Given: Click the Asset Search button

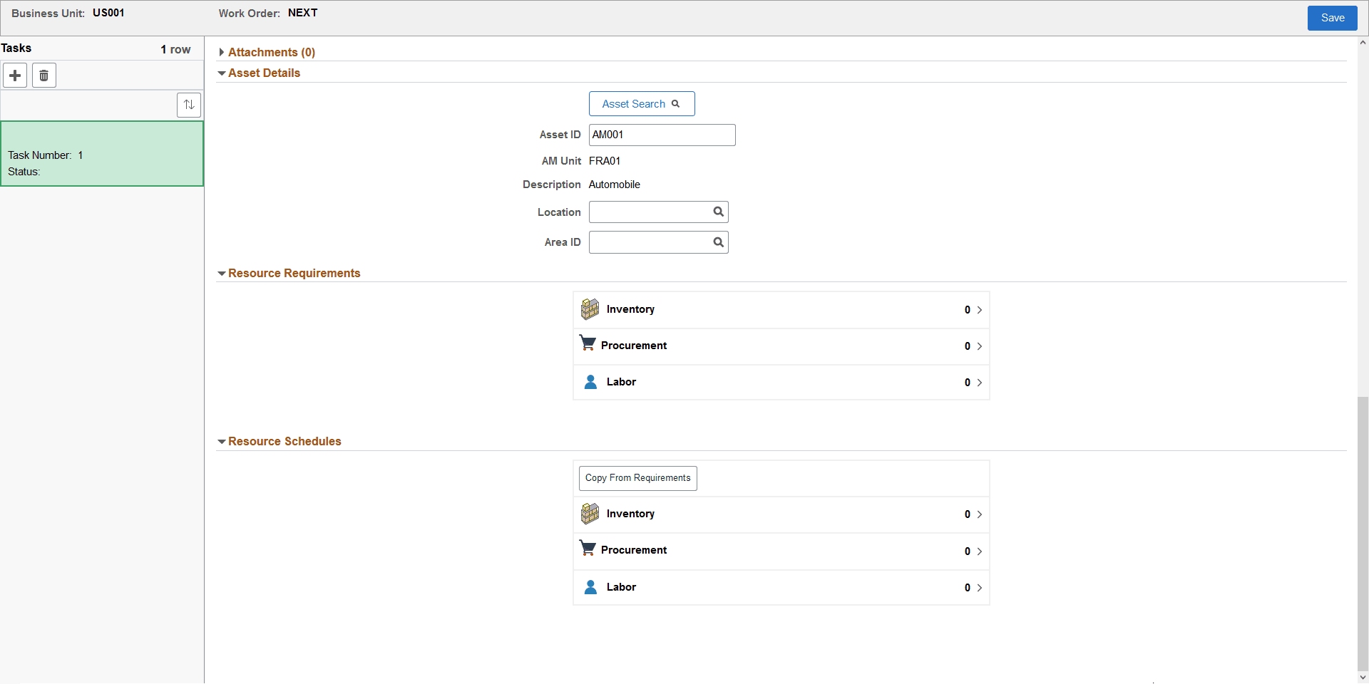Looking at the screenshot, I should (x=641, y=103).
